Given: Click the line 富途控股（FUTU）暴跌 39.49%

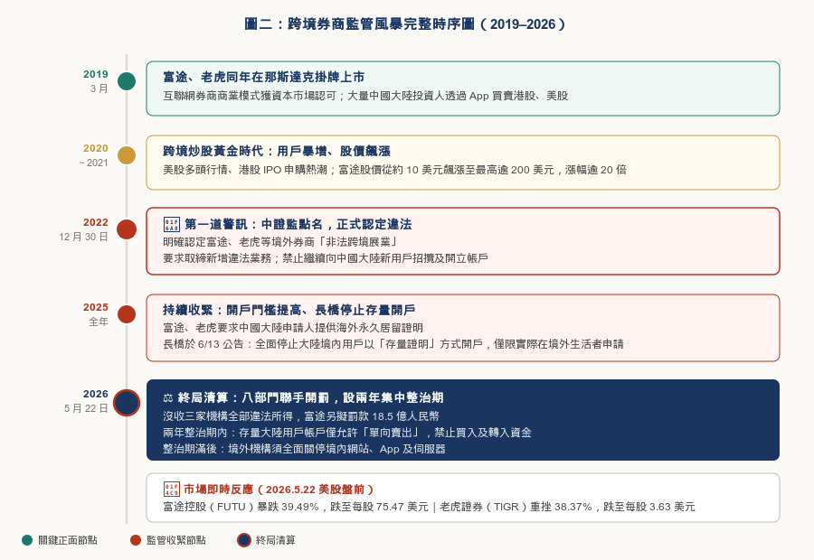Looking at the screenshot, I should coord(429,507).
